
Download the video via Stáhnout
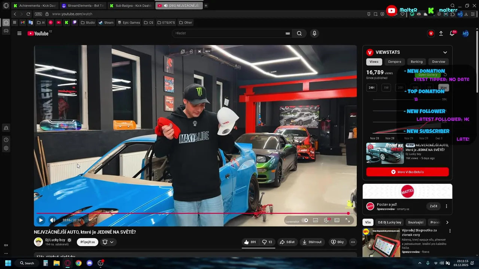coord(312,242)
